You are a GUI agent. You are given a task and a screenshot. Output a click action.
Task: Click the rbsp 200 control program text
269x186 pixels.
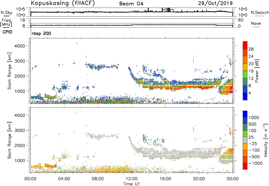pyautogui.click(x=41, y=33)
